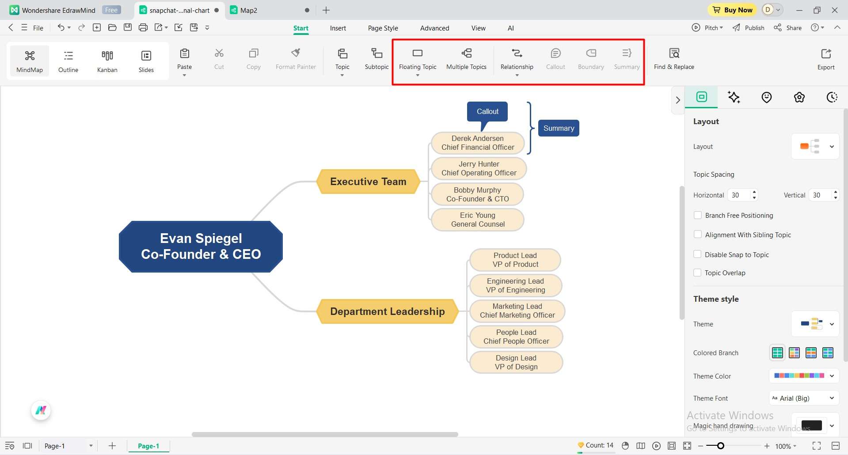Screen dimensions: 848x455
Task: Switch to Outline view
Action: [x=68, y=61]
